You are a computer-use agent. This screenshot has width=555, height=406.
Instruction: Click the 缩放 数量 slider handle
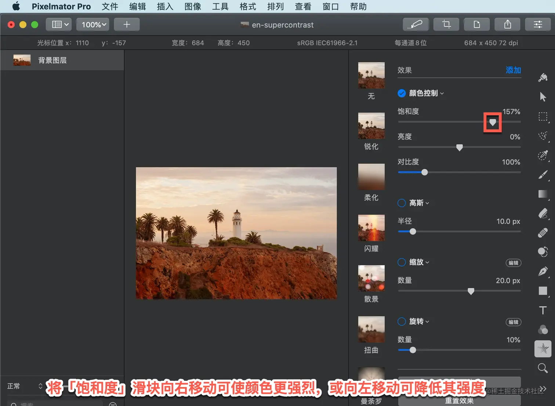pyautogui.click(x=471, y=291)
